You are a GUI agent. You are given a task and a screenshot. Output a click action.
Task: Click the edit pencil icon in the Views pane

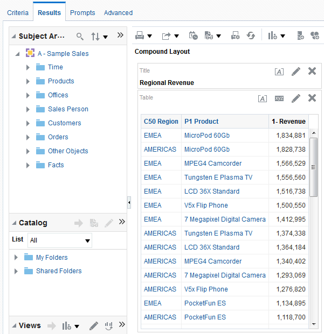tap(94, 325)
